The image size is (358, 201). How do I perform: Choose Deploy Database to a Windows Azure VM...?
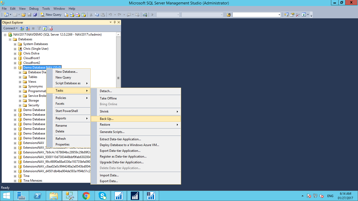pyautogui.click(x=136, y=145)
